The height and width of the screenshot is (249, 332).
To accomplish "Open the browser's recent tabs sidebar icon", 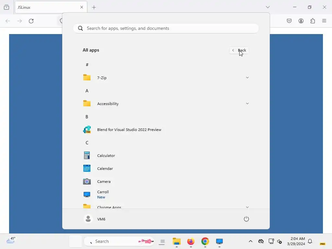I will tap(6, 7).
